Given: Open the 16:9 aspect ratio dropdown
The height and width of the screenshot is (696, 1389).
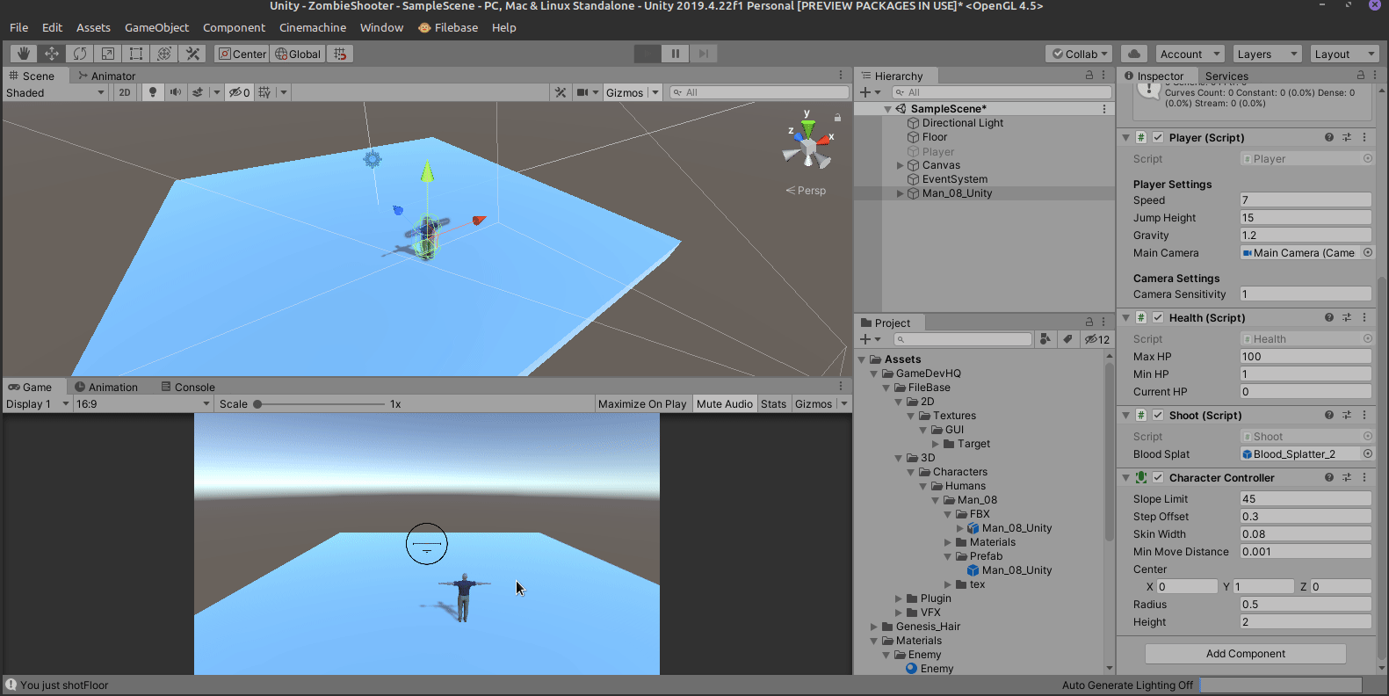Looking at the screenshot, I should [x=143, y=404].
